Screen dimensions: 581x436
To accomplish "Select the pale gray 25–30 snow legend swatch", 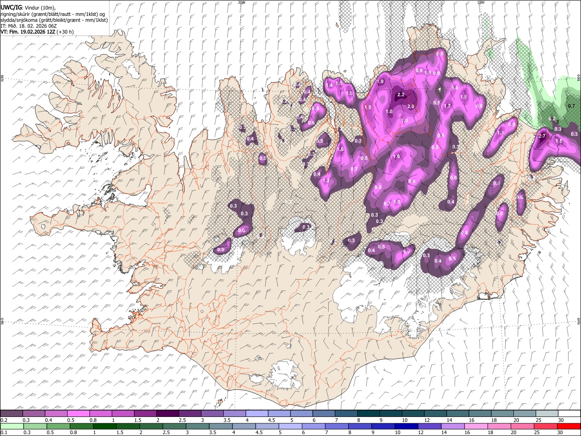I will coord(547,414).
